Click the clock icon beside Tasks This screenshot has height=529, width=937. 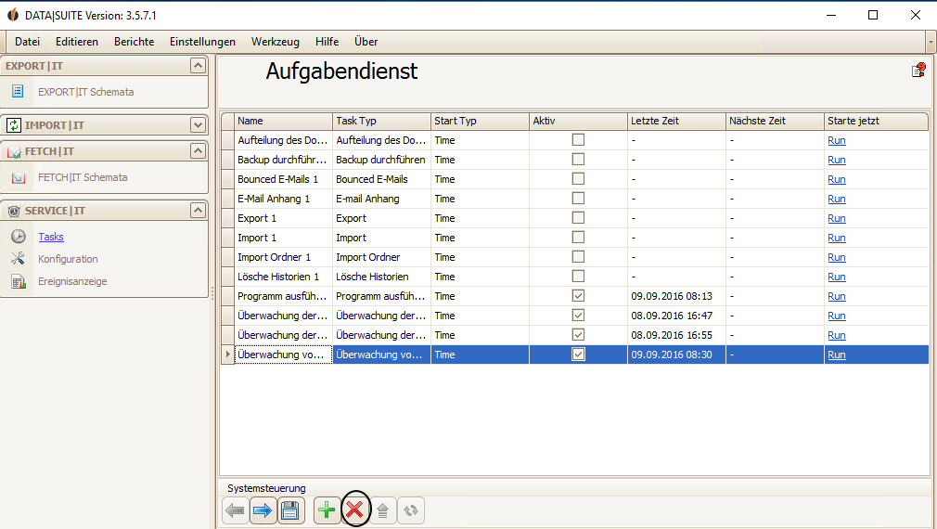pos(19,237)
